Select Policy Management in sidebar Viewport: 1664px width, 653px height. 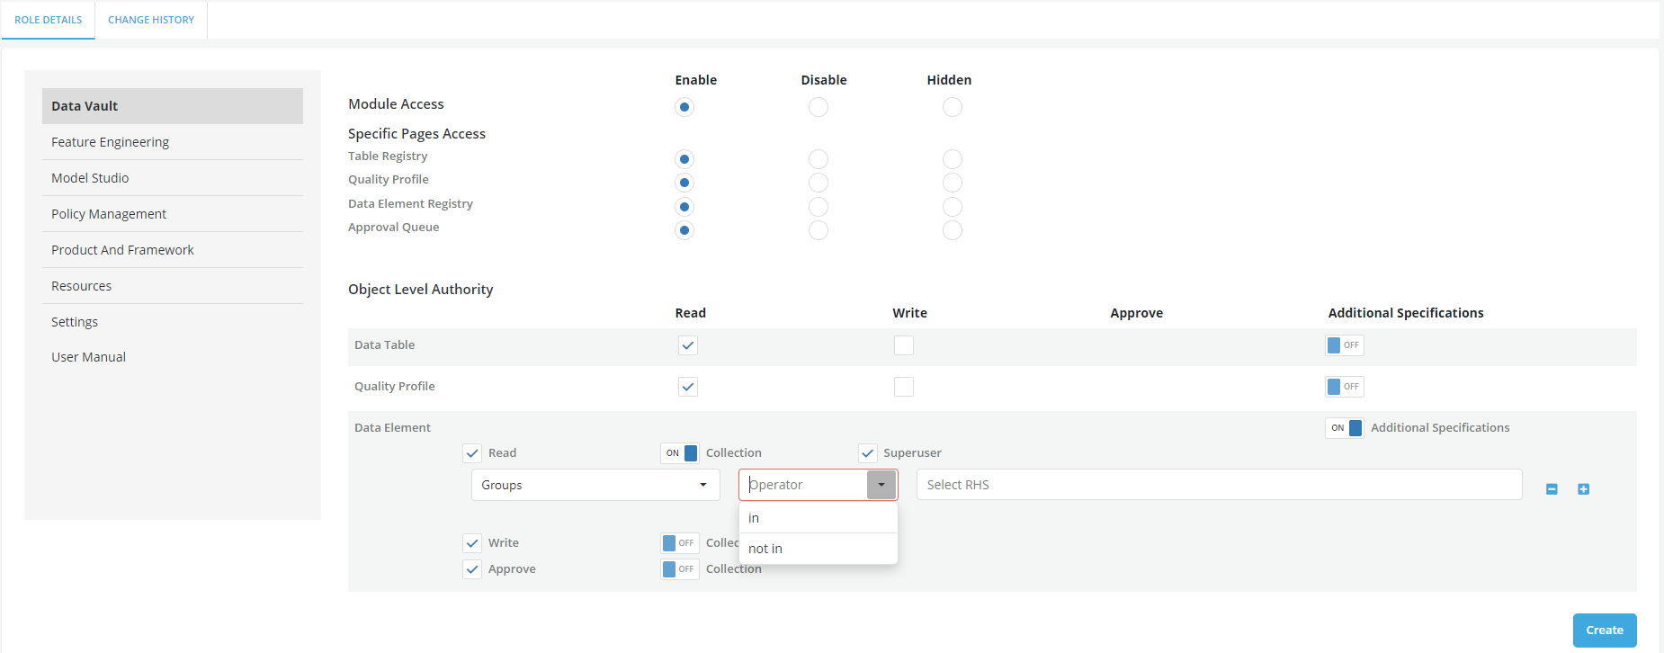tap(109, 214)
